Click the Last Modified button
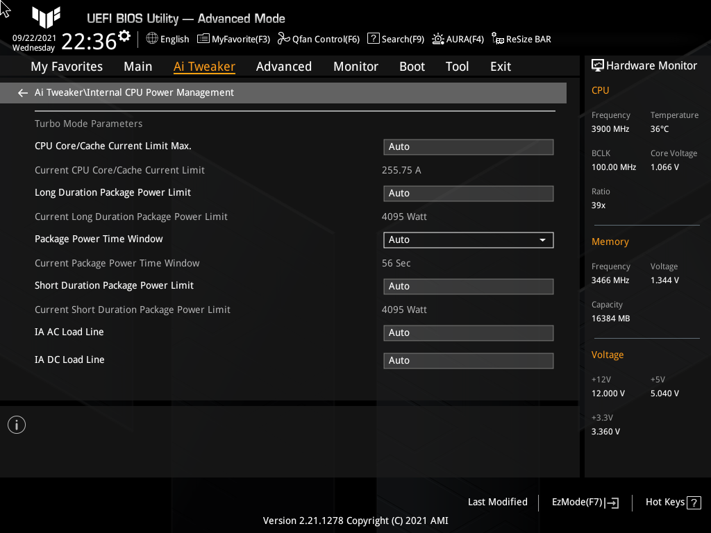The height and width of the screenshot is (533, 711). click(497, 502)
